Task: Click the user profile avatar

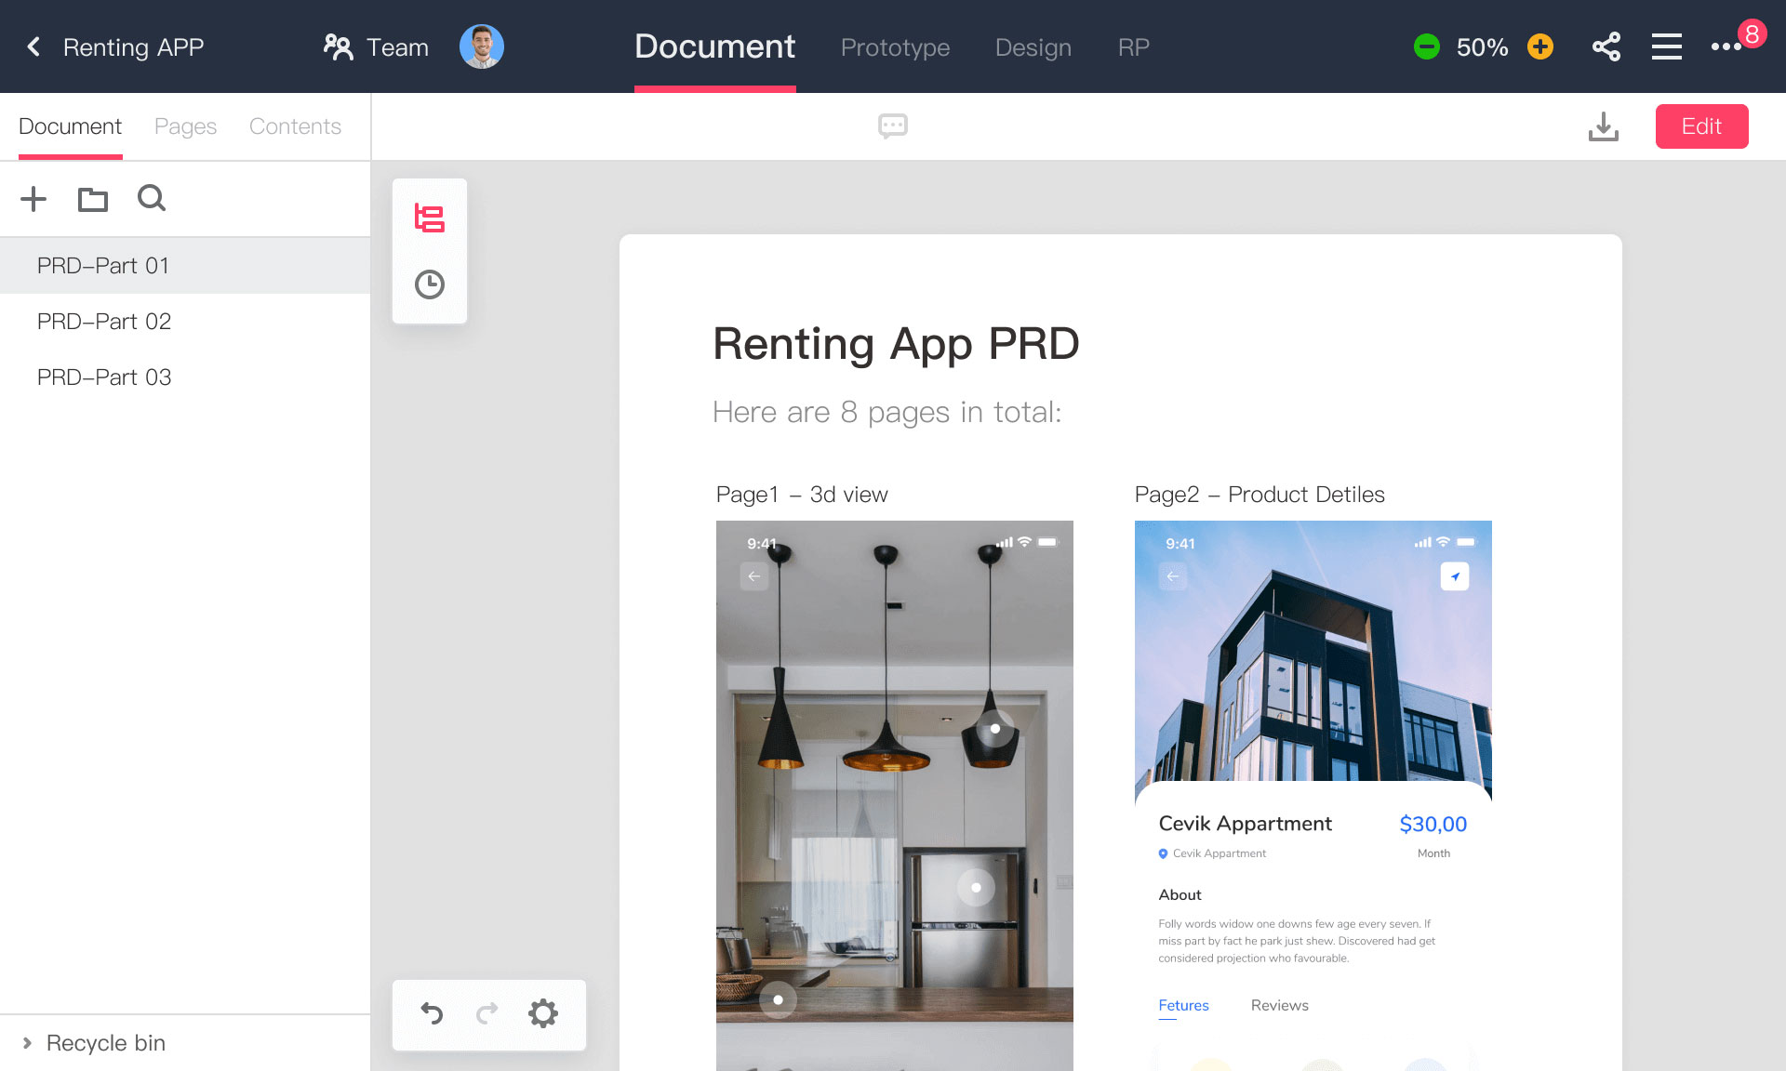Action: (482, 46)
